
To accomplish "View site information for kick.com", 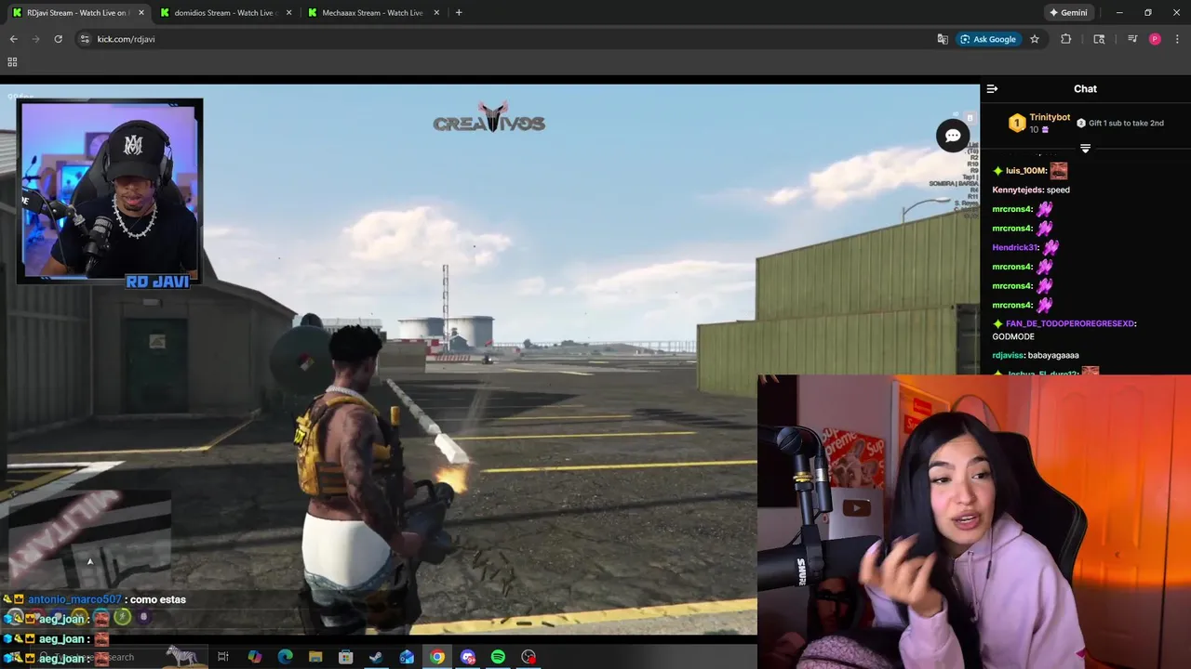I will coord(85,39).
